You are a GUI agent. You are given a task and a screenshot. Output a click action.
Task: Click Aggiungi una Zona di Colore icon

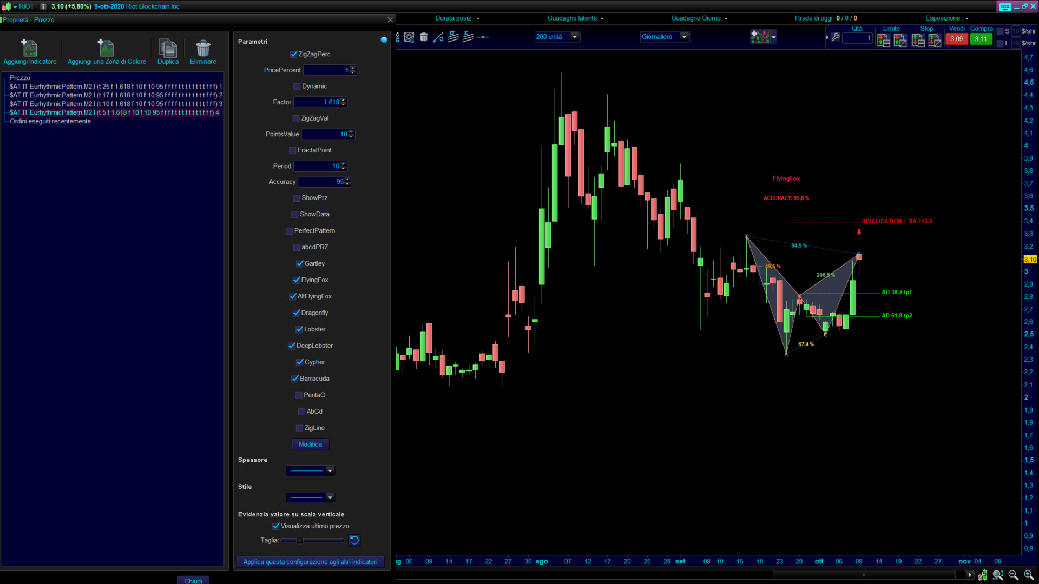(106, 49)
